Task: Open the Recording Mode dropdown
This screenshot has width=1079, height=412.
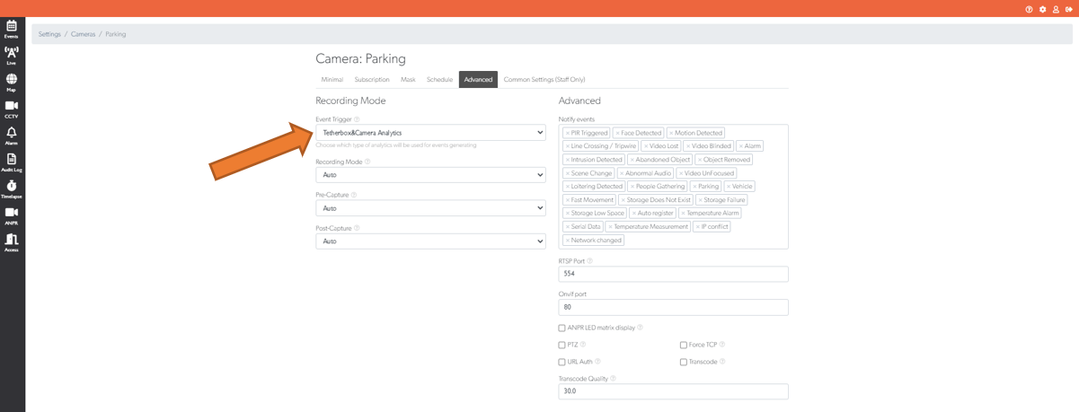Action: (430, 175)
